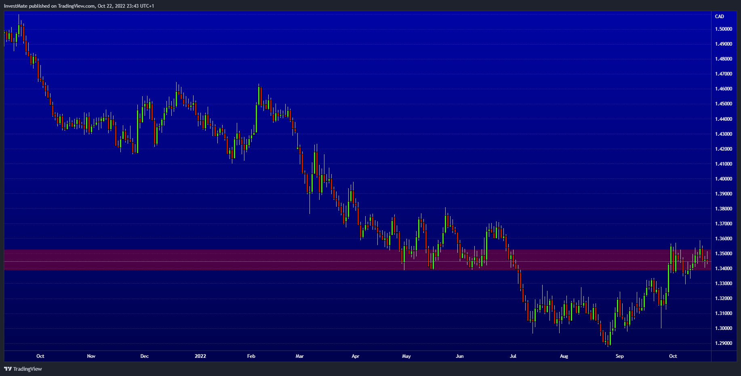Click the 1.46000 price label
This screenshot has width=741, height=376.
pyautogui.click(x=724, y=89)
